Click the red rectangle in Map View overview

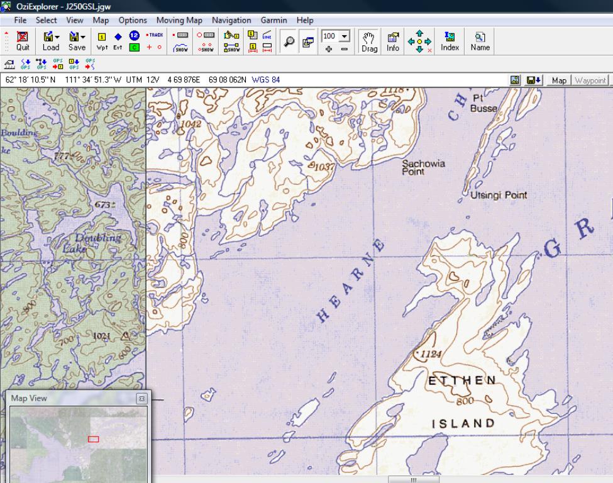94,439
